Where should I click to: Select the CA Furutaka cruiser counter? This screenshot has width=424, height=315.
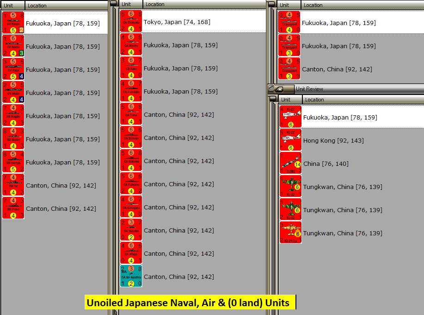pos(131,91)
